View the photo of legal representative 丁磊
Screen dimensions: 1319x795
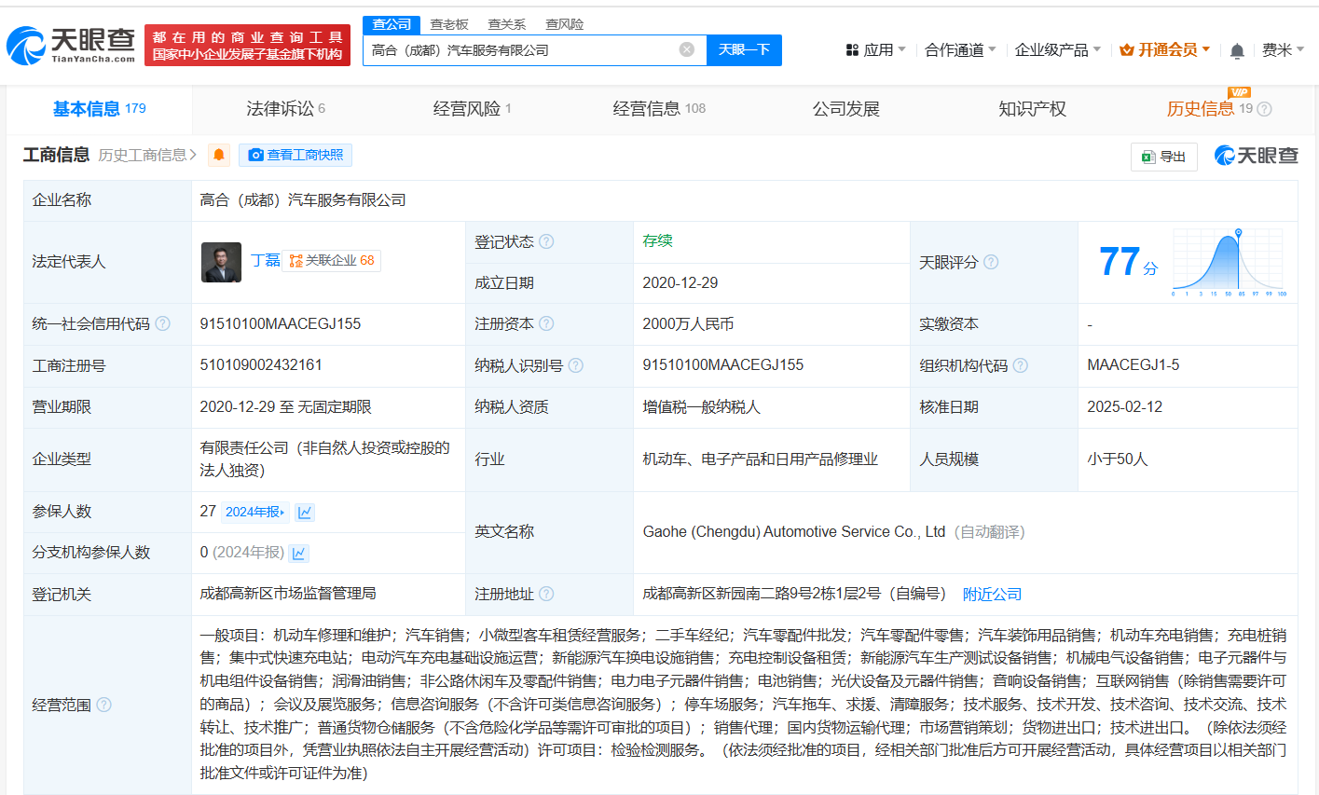coord(221,262)
